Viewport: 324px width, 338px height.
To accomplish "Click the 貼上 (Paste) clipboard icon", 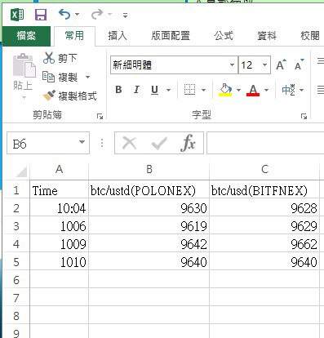I will click(24, 65).
